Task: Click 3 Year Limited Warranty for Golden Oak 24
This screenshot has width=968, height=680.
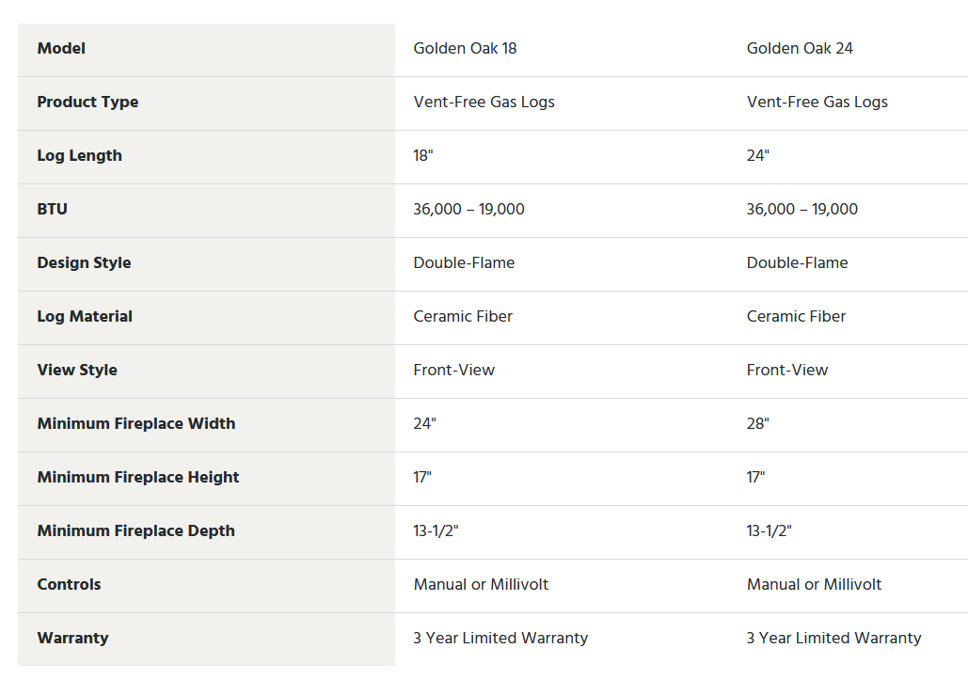Action: click(x=834, y=638)
